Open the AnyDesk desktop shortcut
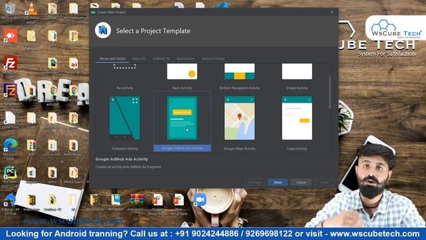426x240 pixels. [11, 38]
